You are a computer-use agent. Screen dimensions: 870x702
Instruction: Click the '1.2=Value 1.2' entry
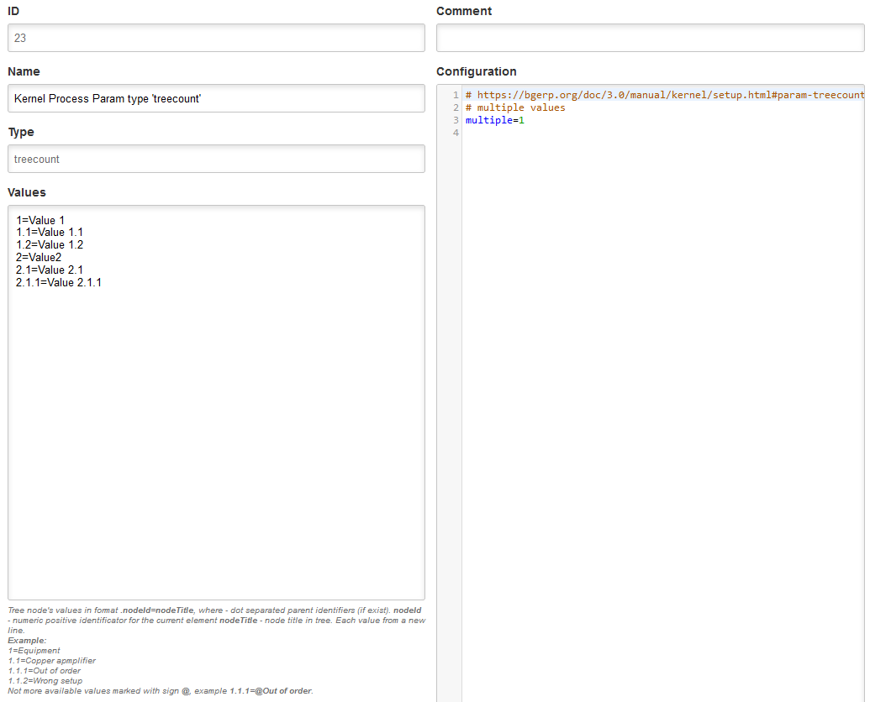pyautogui.click(x=50, y=245)
